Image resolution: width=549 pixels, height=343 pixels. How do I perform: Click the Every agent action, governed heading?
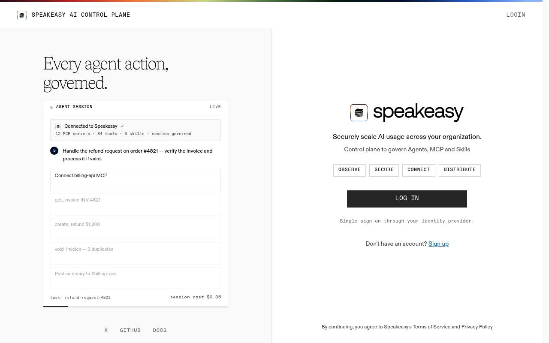(x=106, y=73)
